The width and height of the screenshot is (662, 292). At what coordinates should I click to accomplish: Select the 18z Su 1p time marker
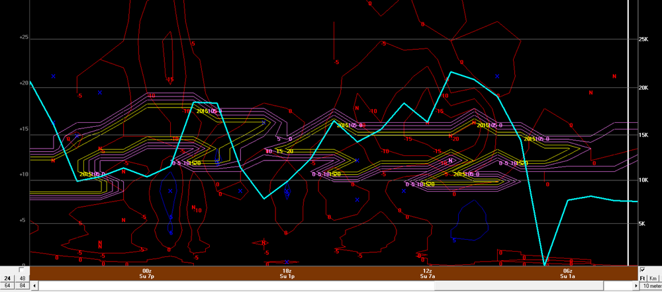coord(287,274)
